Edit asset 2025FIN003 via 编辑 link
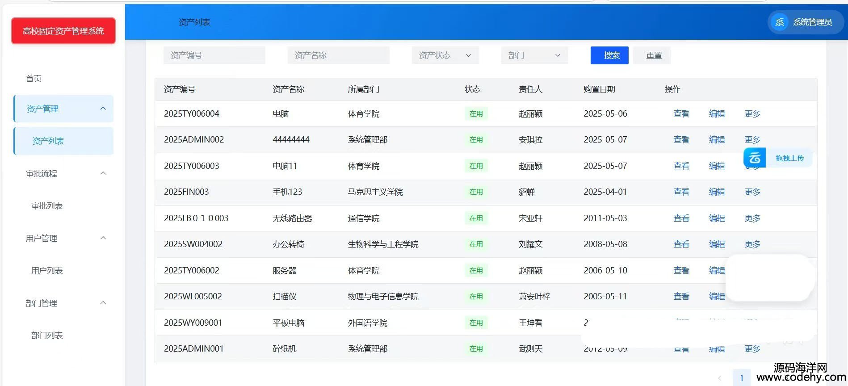This screenshot has width=848, height=386. tap(717, 192)
